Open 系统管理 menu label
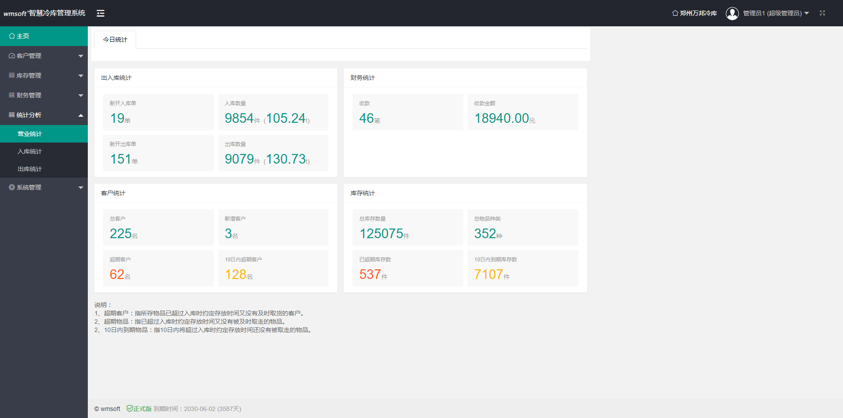The height and width of the screenshot is (418, 843). pos(29,187)
